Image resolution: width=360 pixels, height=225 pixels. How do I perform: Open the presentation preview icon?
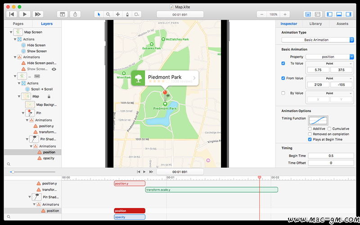tap(63, 14)
